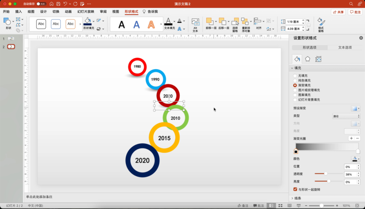Open Text Fill dropdown arrow

tap(174, 21)
